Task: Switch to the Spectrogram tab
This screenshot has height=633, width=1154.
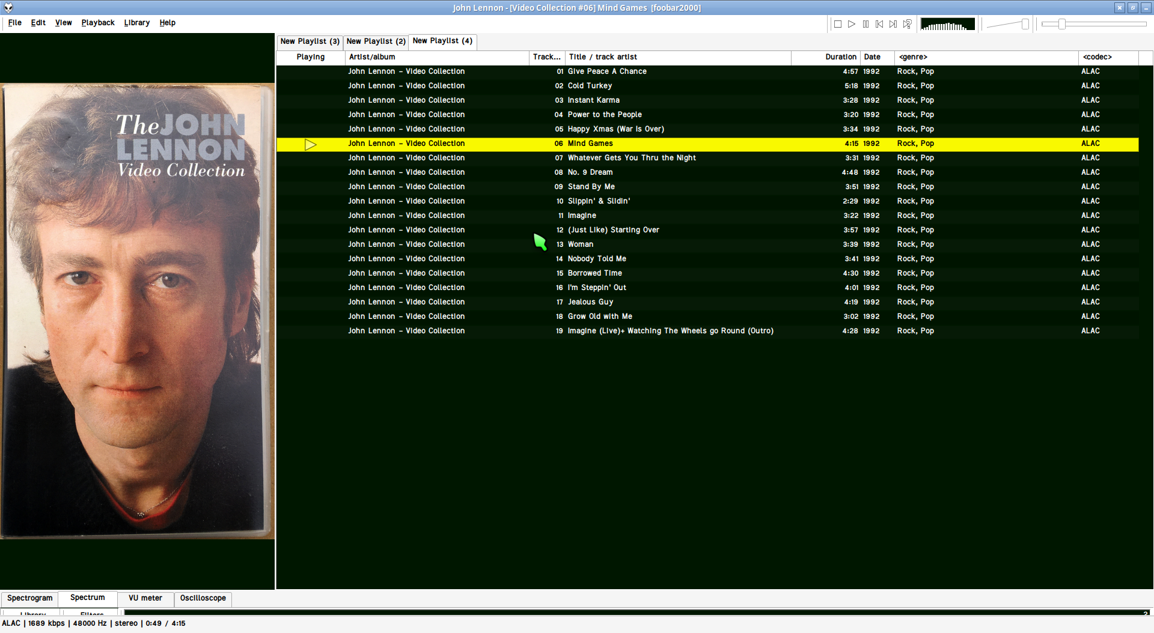Action: 29,598
